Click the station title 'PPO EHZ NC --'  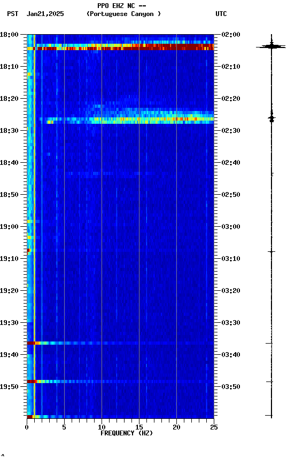(x=122, y=5)
